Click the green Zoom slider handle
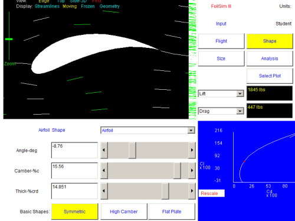The width and height of the screenshot is (295, 221). click(9, 39)
